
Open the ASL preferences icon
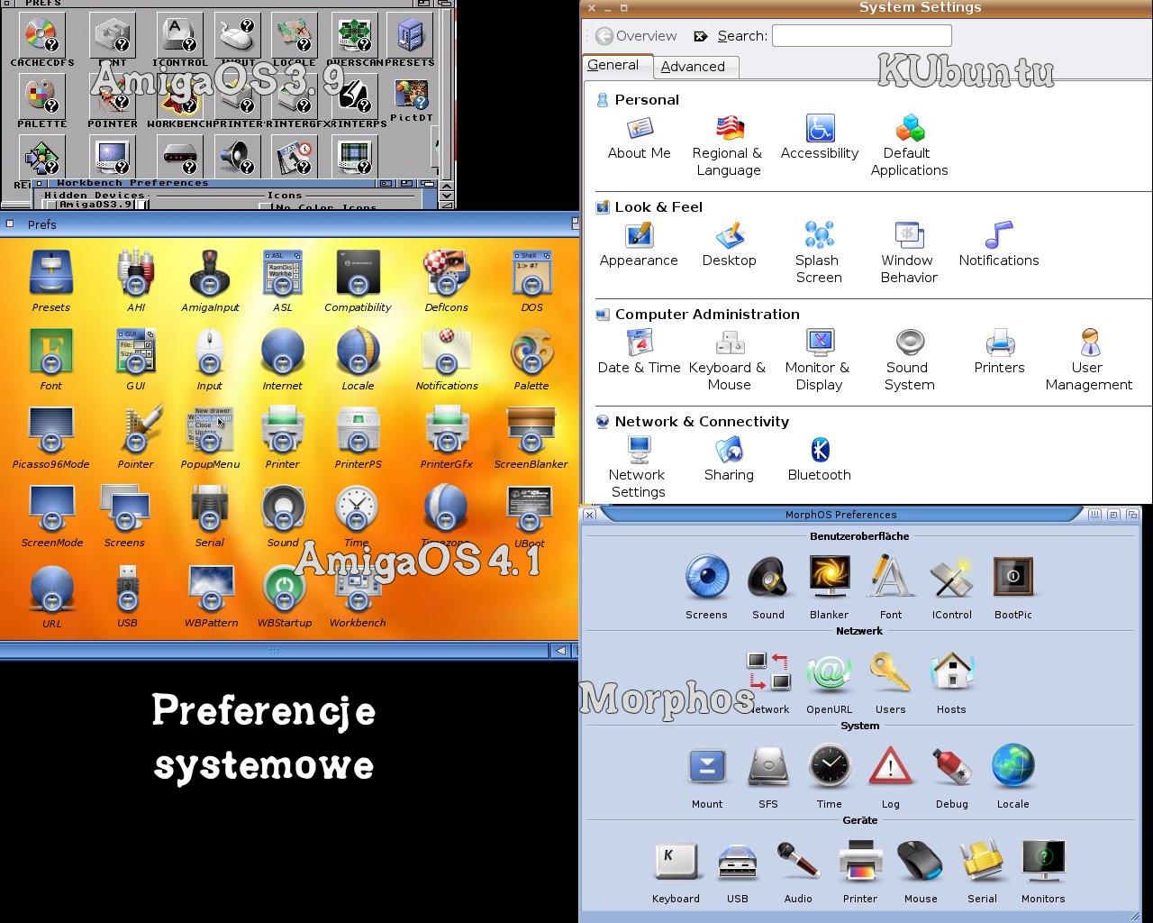(x=283, y=273)
